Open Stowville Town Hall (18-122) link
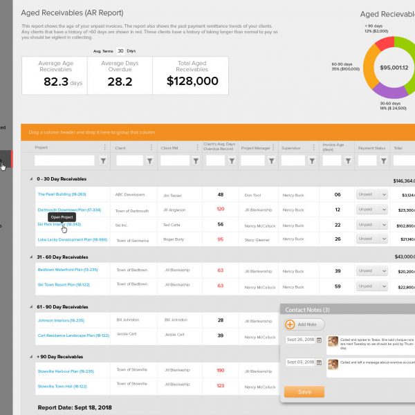Screen dimensions: 415x415 click(62, 387)
